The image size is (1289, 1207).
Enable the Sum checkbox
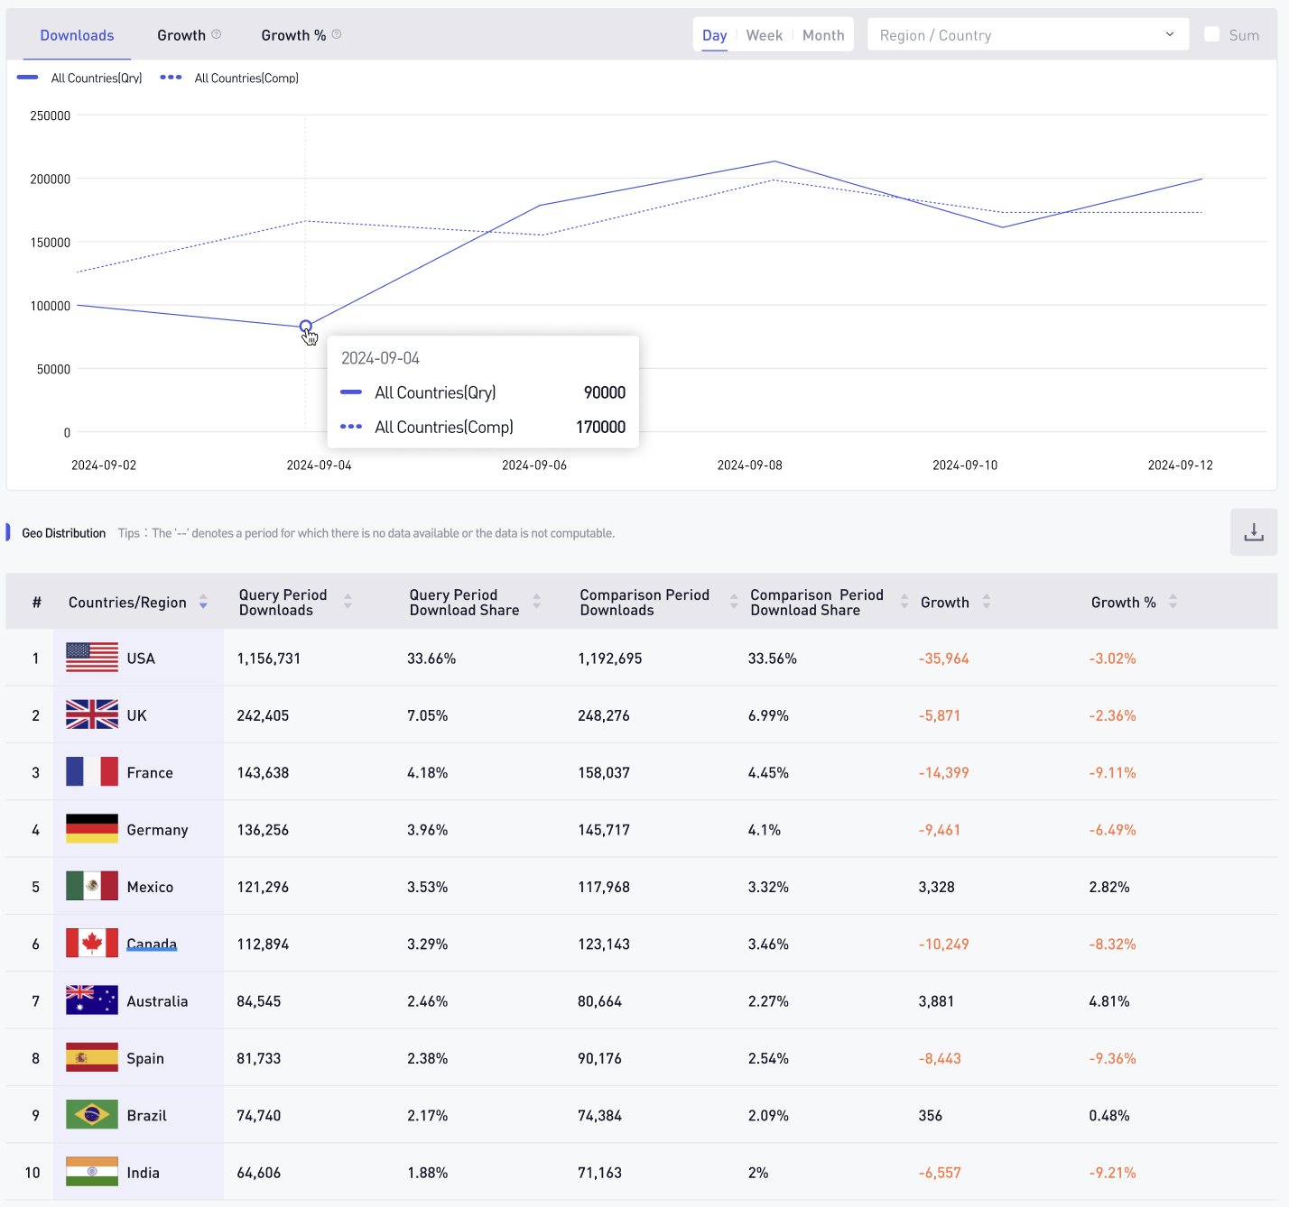pos(1212,34)
